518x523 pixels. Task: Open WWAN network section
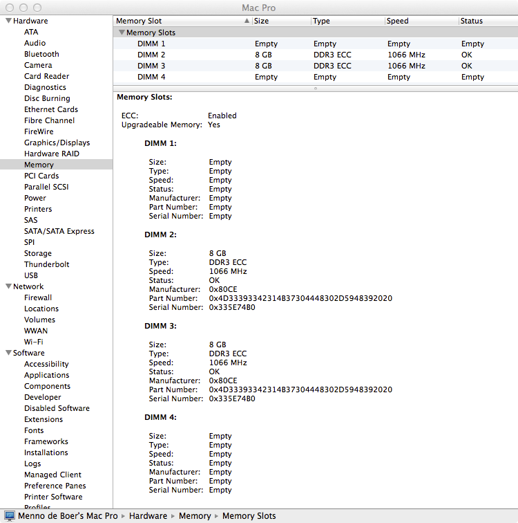[x=36, y=331]
